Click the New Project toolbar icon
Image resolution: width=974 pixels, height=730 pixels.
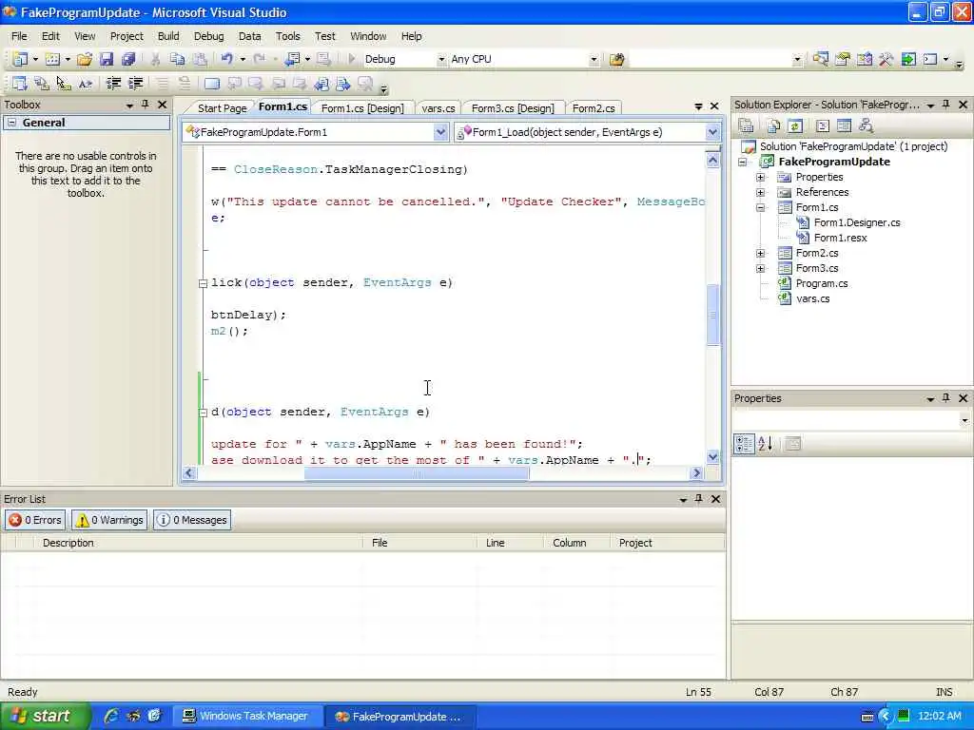pos(20,59)
